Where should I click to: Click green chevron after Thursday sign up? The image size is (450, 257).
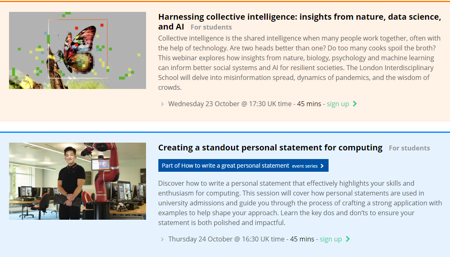coord(348,239)
